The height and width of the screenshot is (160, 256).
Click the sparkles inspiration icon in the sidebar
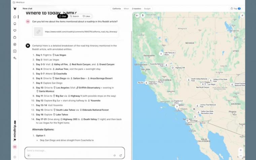pyautogui.click(x=15, y=58)
